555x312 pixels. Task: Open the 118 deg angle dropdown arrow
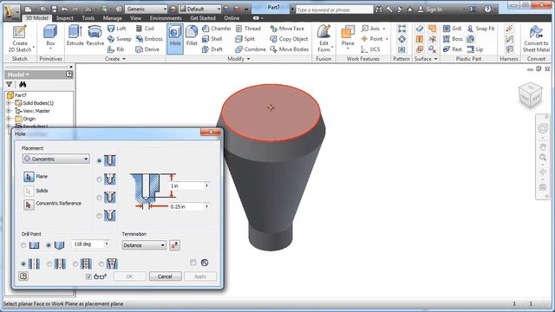106,244
